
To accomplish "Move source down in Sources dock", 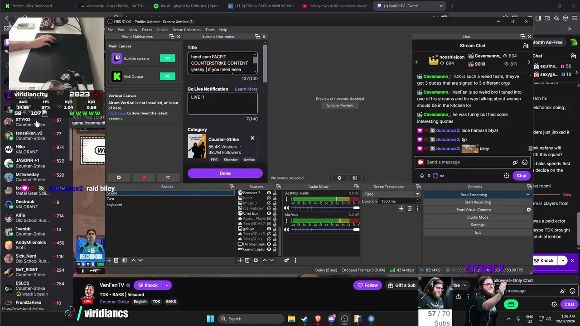I will pyautogui.click(x=271, y=260).
